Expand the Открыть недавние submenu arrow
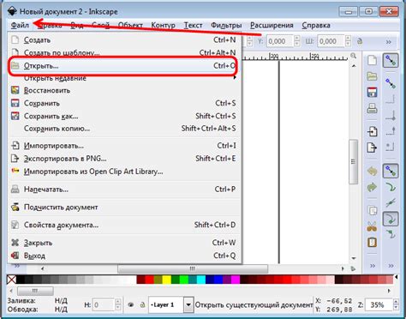 tap(235, 78)
